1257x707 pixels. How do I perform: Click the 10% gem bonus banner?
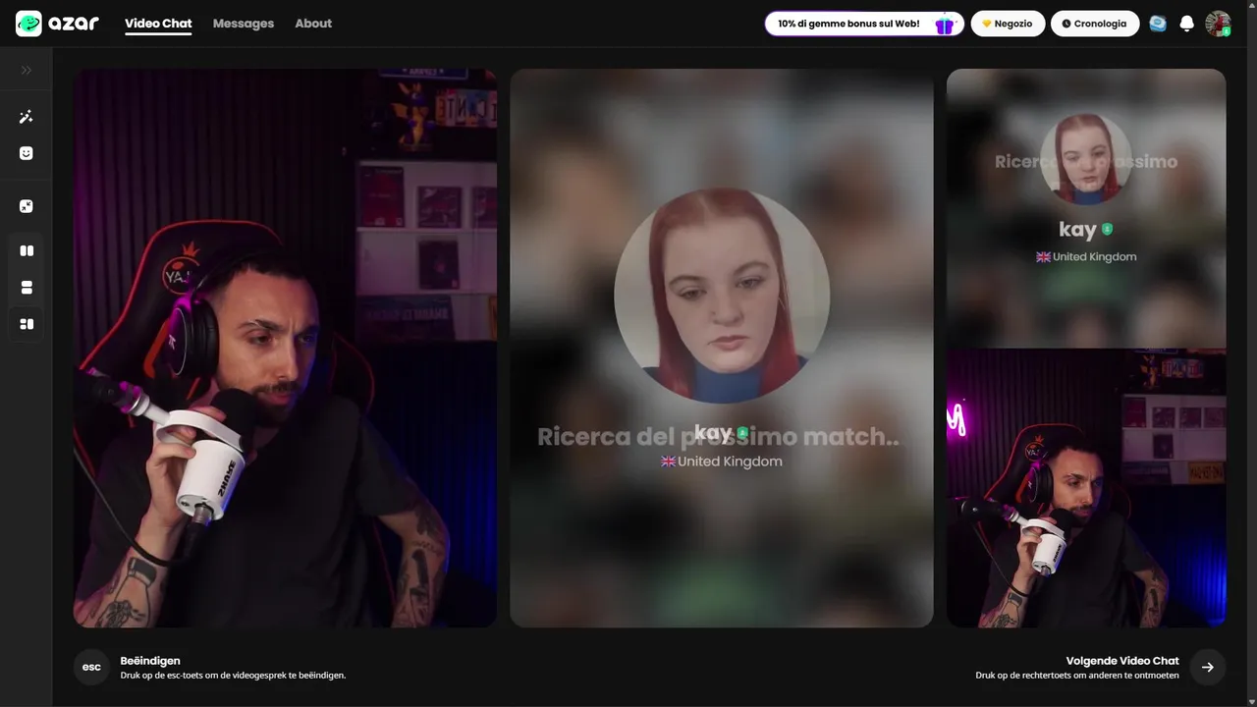[x=864, y=24]
